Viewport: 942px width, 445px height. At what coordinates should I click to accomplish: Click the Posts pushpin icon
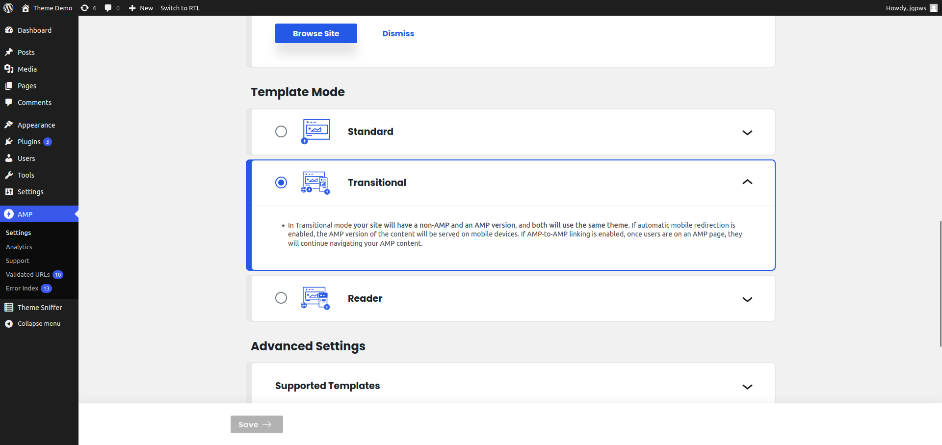9,52
